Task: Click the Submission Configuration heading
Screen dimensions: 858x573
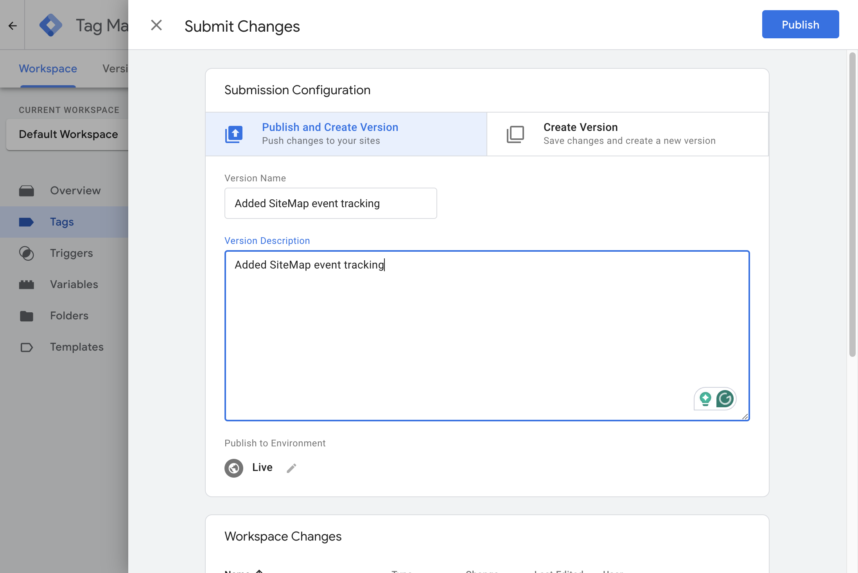Action: (297, 90)
